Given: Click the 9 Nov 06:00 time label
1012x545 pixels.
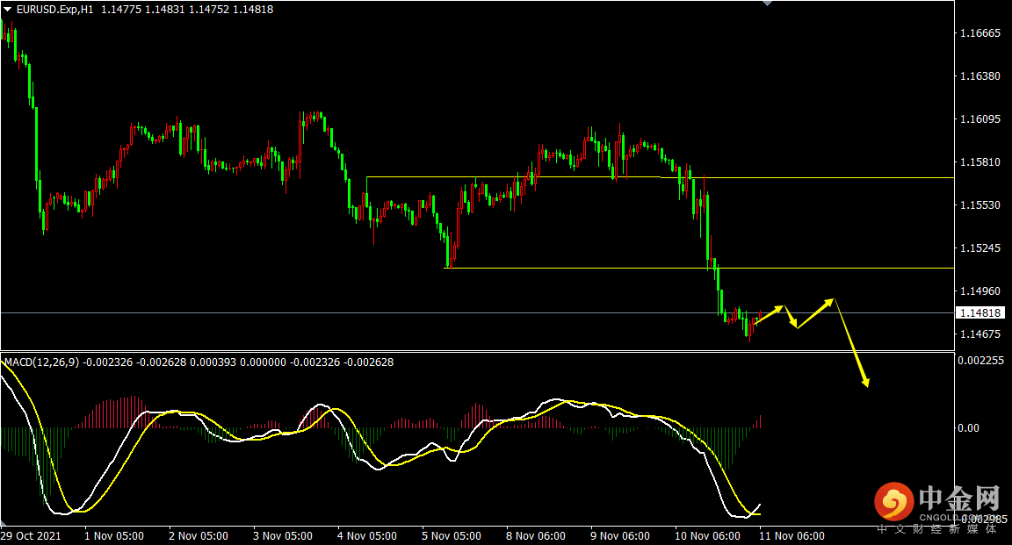Looking at the screenshot, I should [x=620, y=536].
